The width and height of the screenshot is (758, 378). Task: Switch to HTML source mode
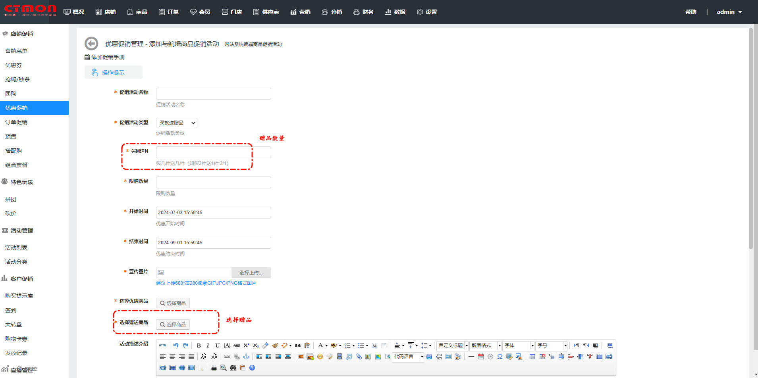tap(163, 345)
